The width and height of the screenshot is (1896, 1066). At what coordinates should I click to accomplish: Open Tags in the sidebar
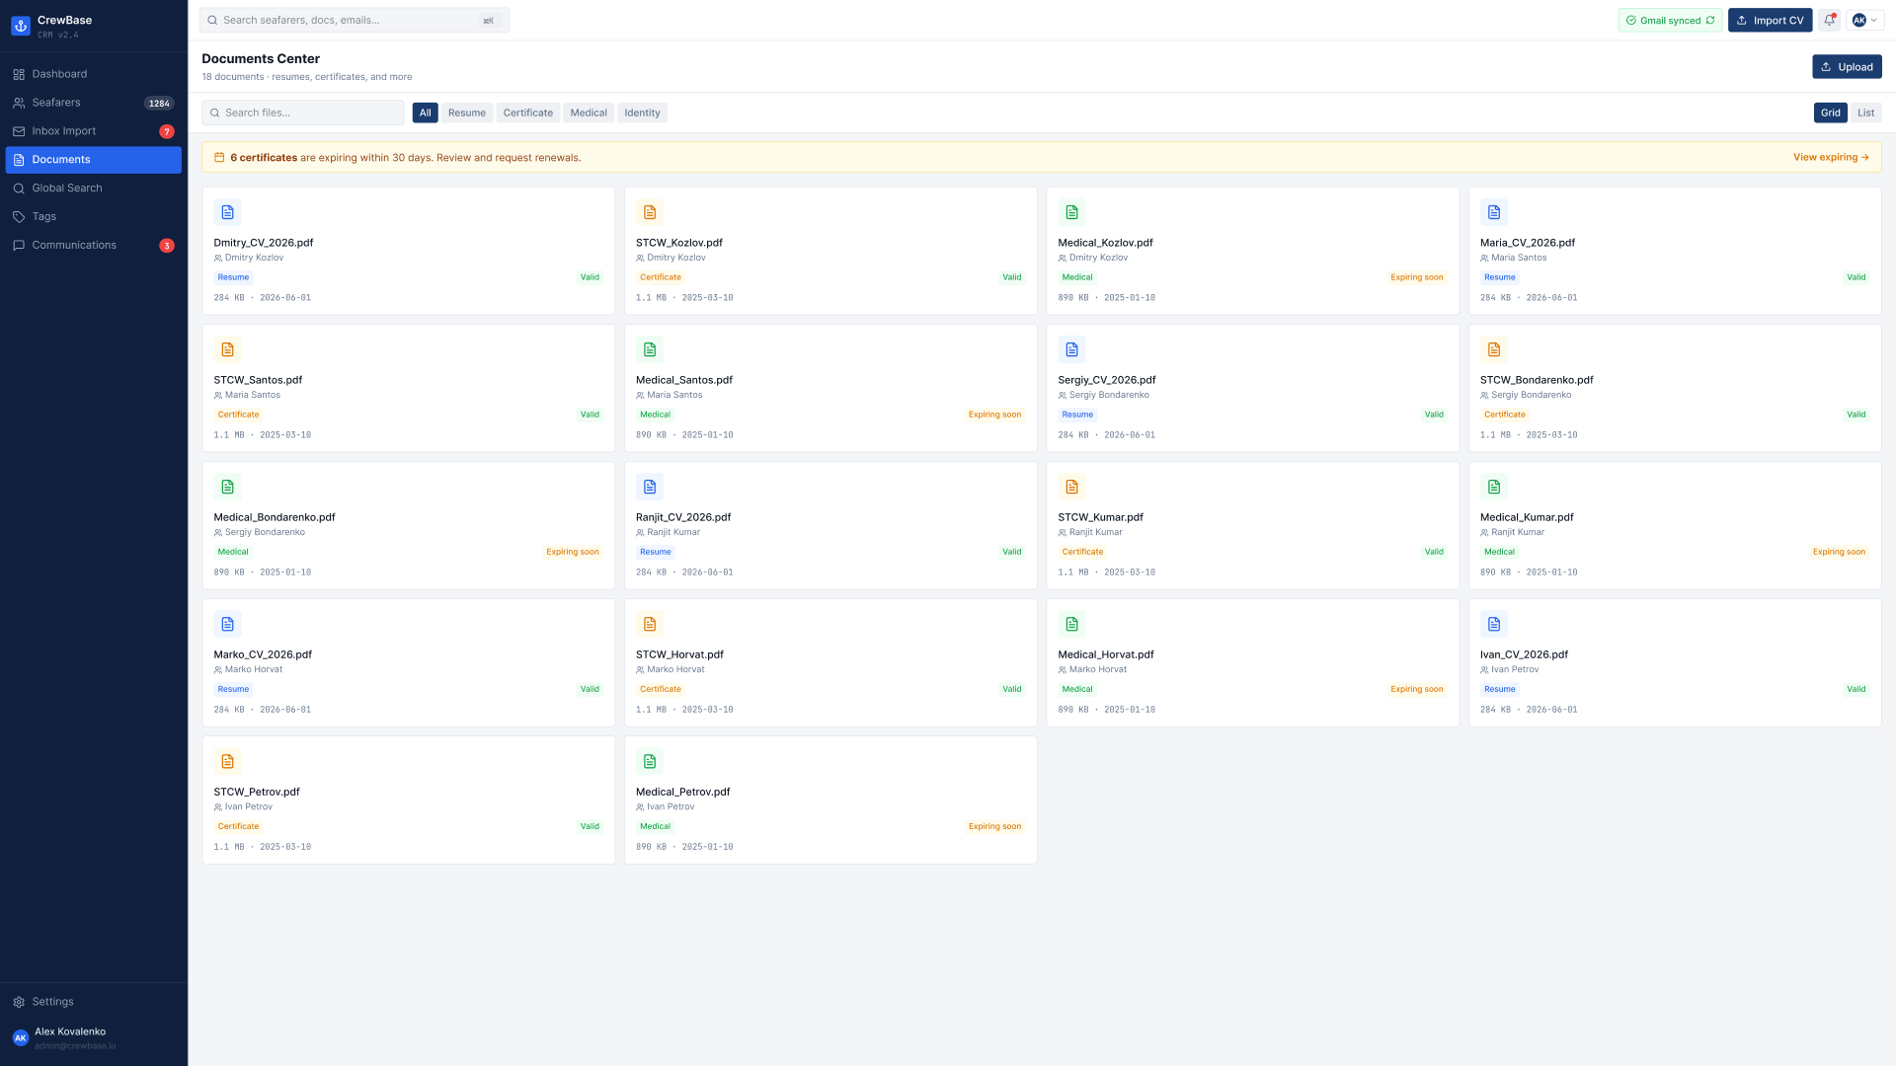pyautogui.click(x=94, y=217)
